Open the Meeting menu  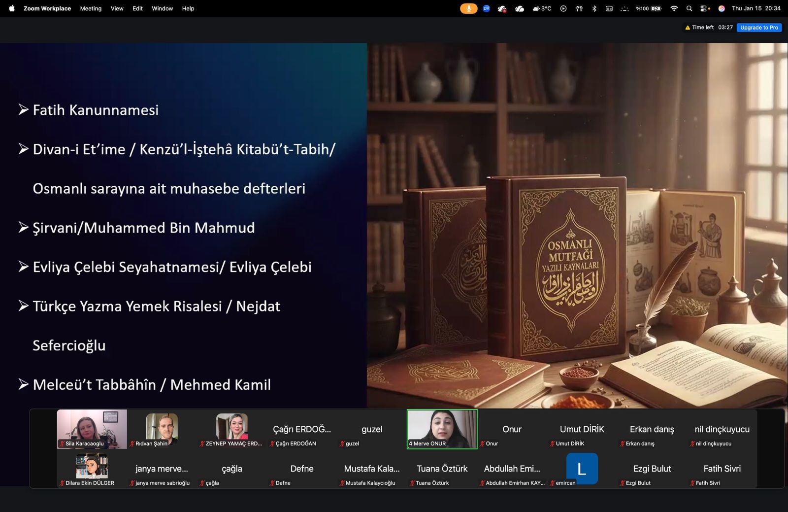coord(91,8)
